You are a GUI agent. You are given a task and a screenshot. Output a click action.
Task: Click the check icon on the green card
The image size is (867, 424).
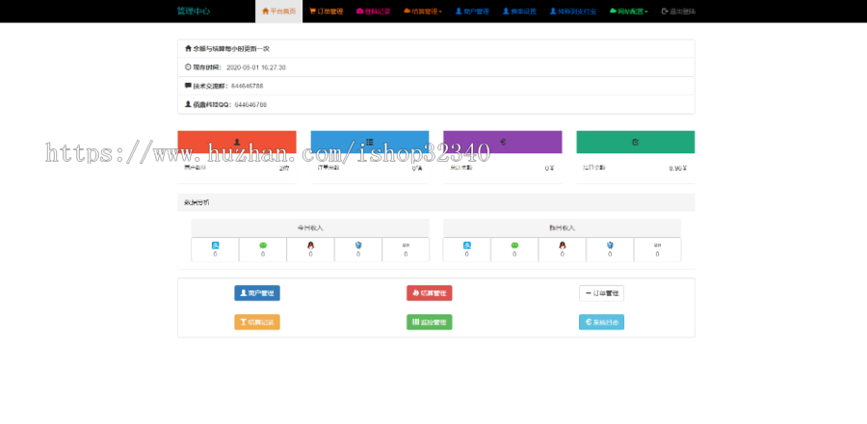click(636, 142)
